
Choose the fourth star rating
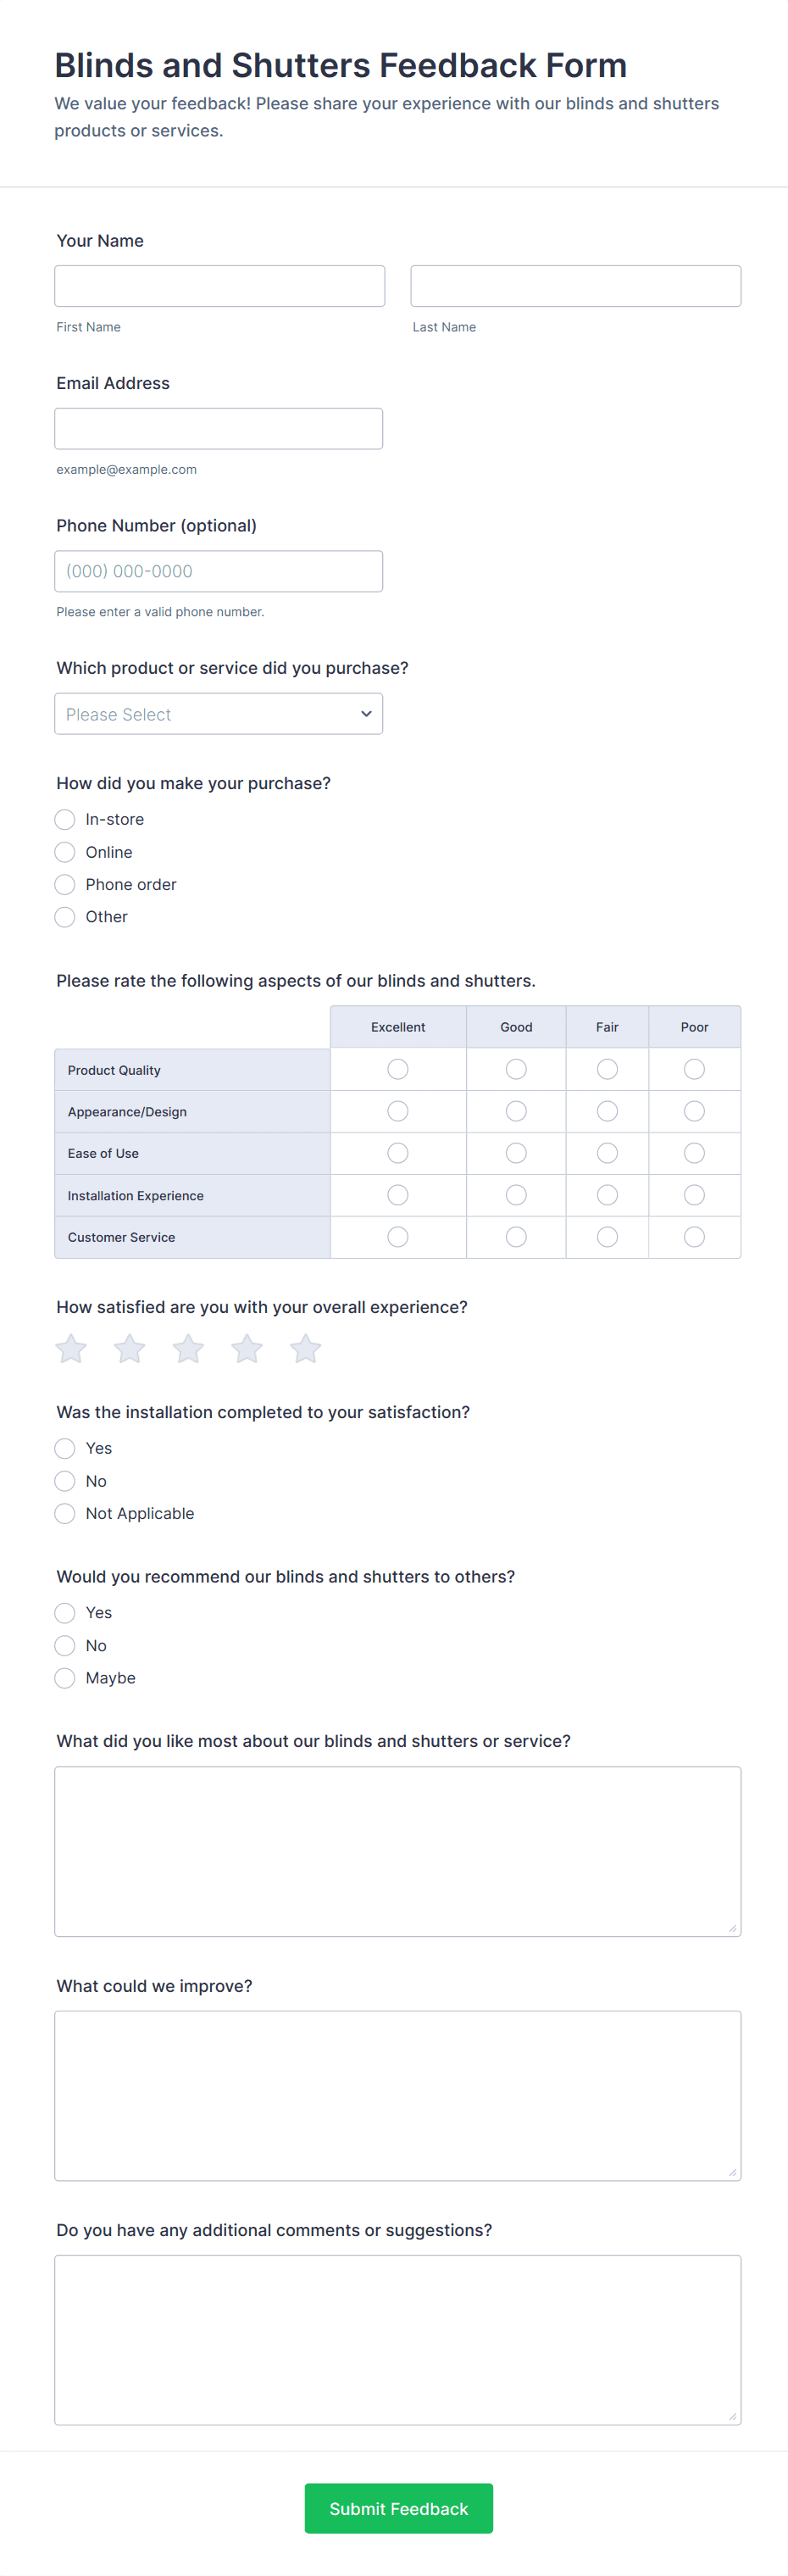pyautogui.click(x=247, y=1349)
